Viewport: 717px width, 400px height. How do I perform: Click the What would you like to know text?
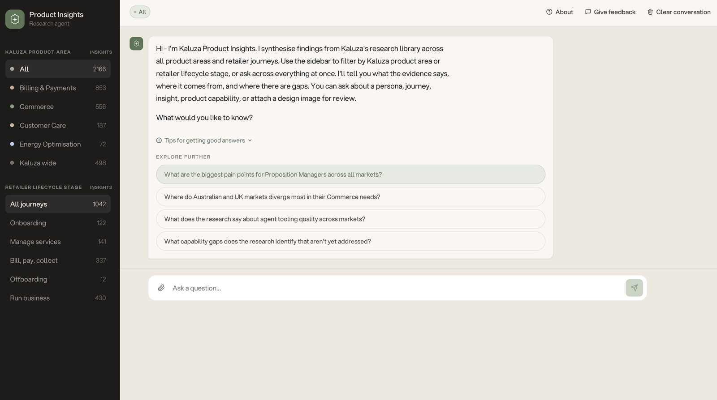coord(204,118)
